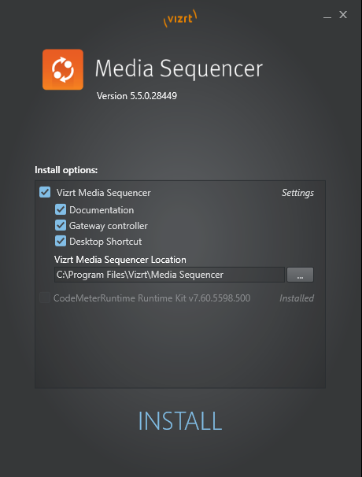Click the Gateway controller label text
The height and width of the screenshot is (477, 362).
click(109, 226)
